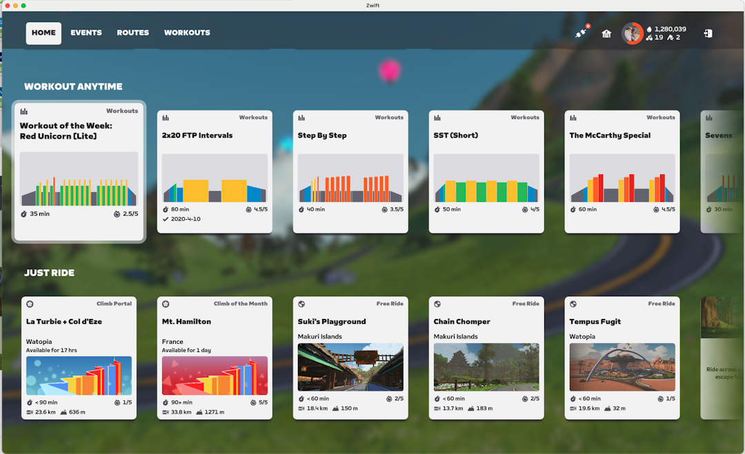
Task: Open The McCarthy Special interval graph
Action: pos(622,178)
